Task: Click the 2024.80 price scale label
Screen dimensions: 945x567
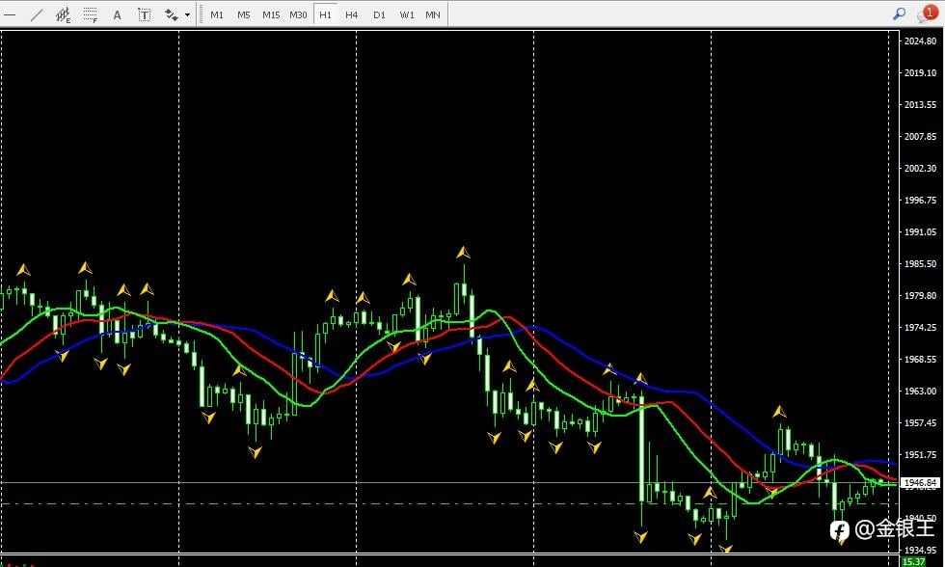Action: tap(920, 40)
